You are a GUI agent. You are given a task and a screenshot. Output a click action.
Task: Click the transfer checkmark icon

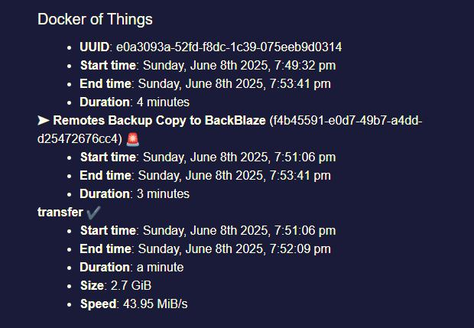click(93, 213)
